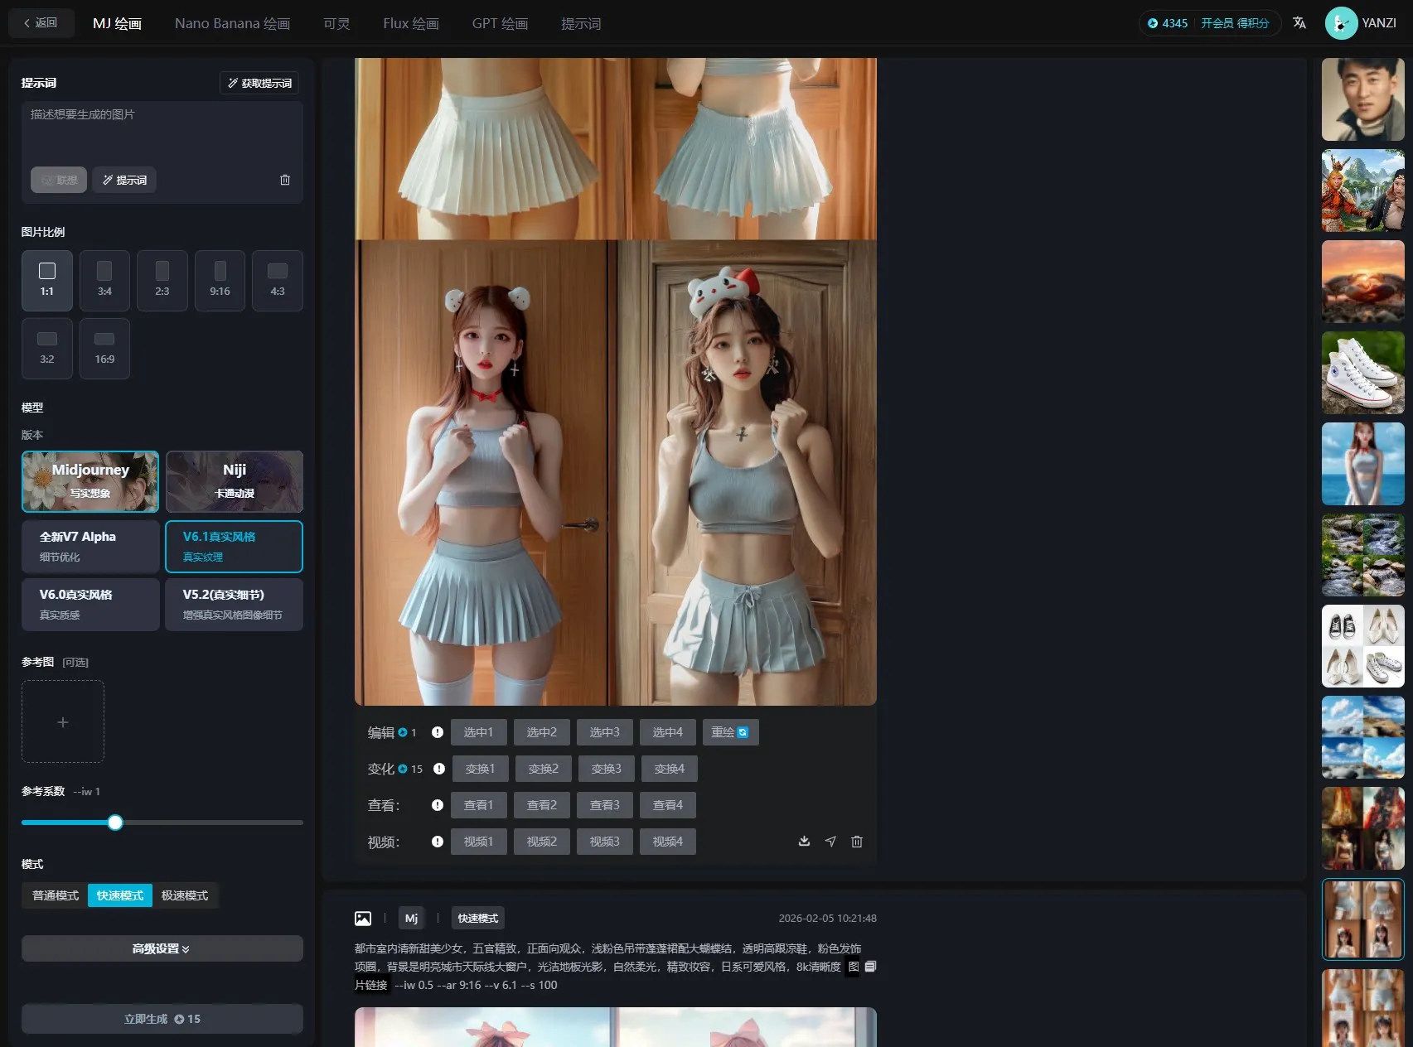1413x1047 pixels.
Task: Select the 9:16 aspect ratio
Action: point(220,280)
